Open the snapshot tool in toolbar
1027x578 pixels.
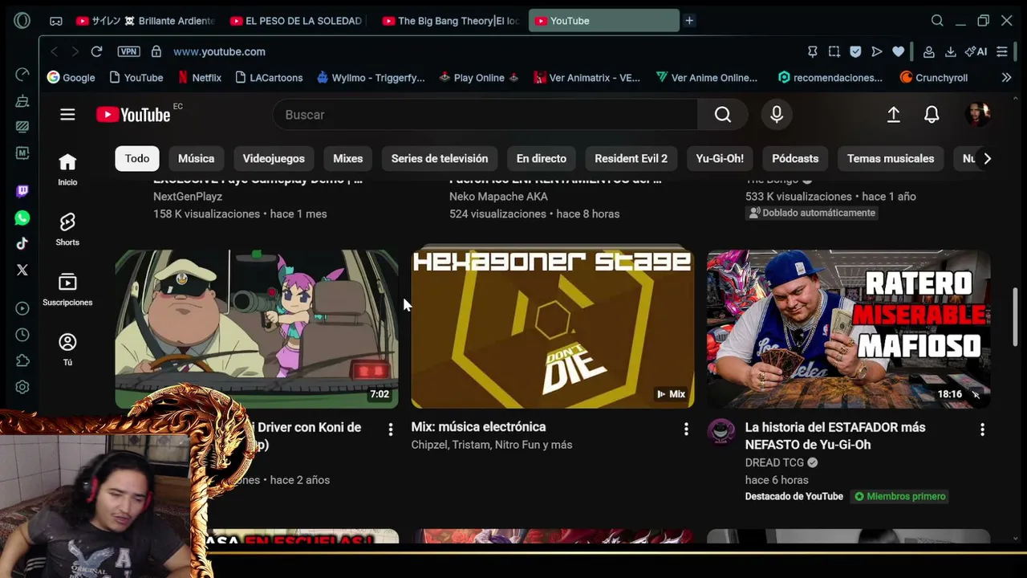click(x=834, y=51)
